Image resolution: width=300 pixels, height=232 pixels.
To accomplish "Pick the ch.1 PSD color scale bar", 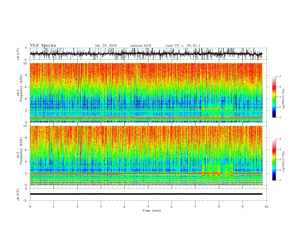I will (x=274, y=97).
